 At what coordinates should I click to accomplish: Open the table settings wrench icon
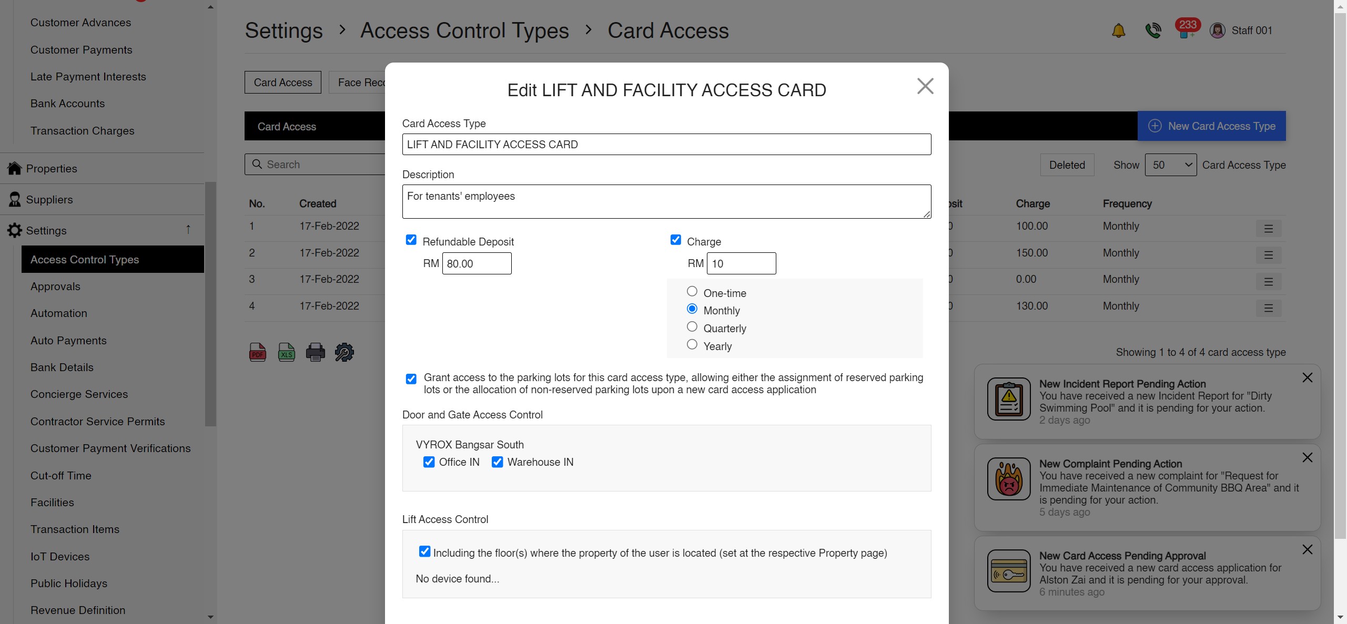click(345, 352)
